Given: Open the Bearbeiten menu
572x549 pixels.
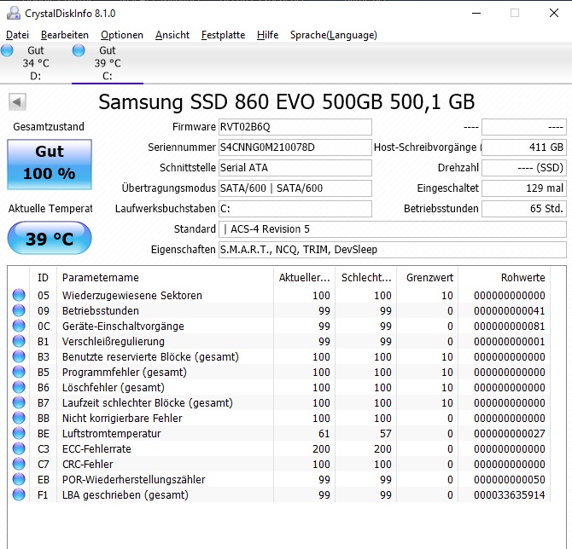Looking at the screenshot, I should [65, 35].
